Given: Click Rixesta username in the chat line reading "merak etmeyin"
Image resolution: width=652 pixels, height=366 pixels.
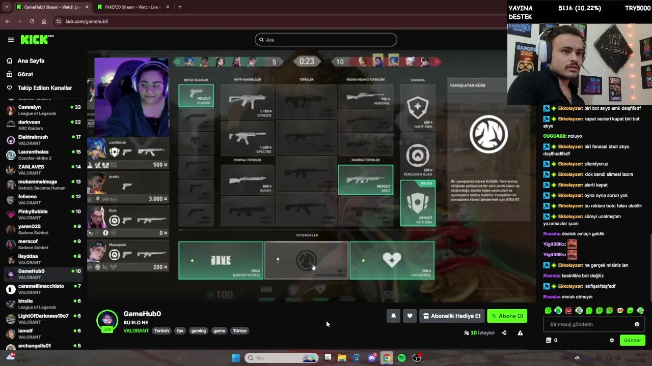Looking at the screenshot, I should point(552,297).
